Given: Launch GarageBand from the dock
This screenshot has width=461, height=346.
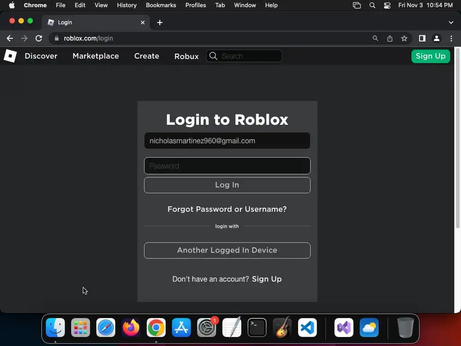Looking at the screenshot, I should click(282, 328).
